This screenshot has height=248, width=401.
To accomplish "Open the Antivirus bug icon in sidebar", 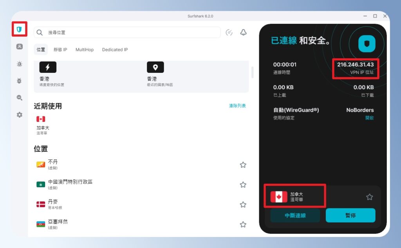I will (19, 80).
